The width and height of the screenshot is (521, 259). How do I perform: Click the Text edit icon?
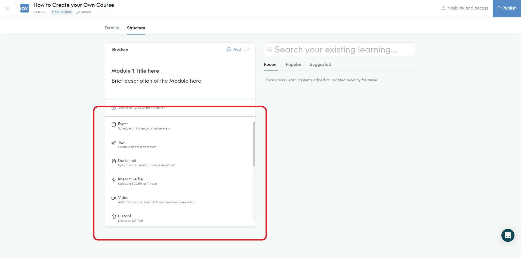click(x=114, y=143)
